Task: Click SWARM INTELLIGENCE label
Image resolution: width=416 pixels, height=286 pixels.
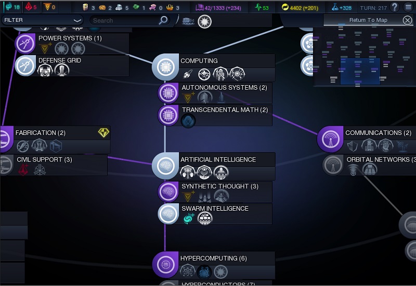Action: 215,209
